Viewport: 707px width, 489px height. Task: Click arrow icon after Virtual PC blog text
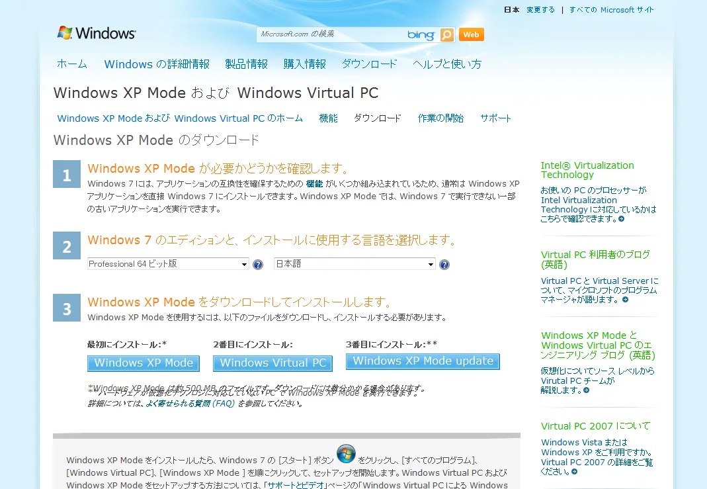tap(625, 300)
